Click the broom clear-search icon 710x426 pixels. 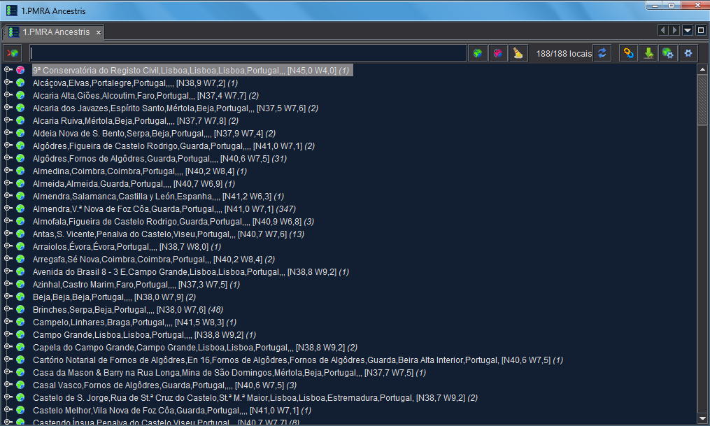click(518, 53)
